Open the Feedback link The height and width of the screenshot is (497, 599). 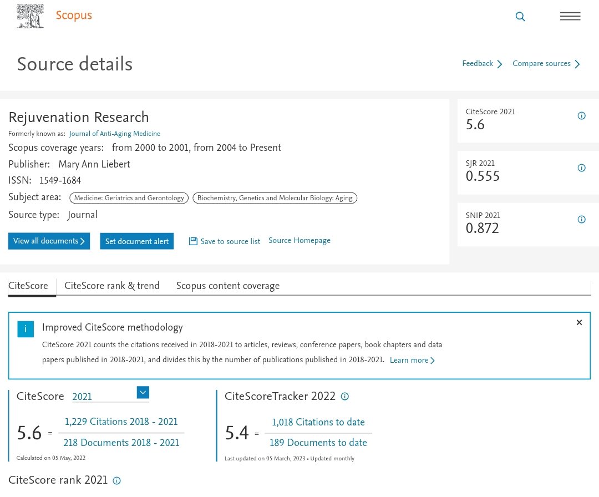click(482, 63)
